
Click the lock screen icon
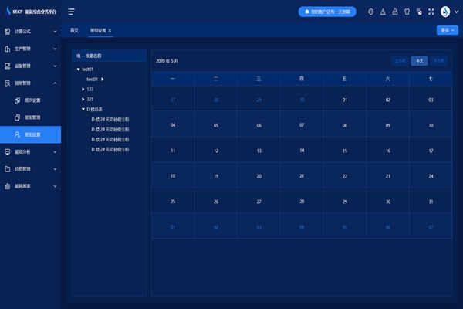coord(394,12)
